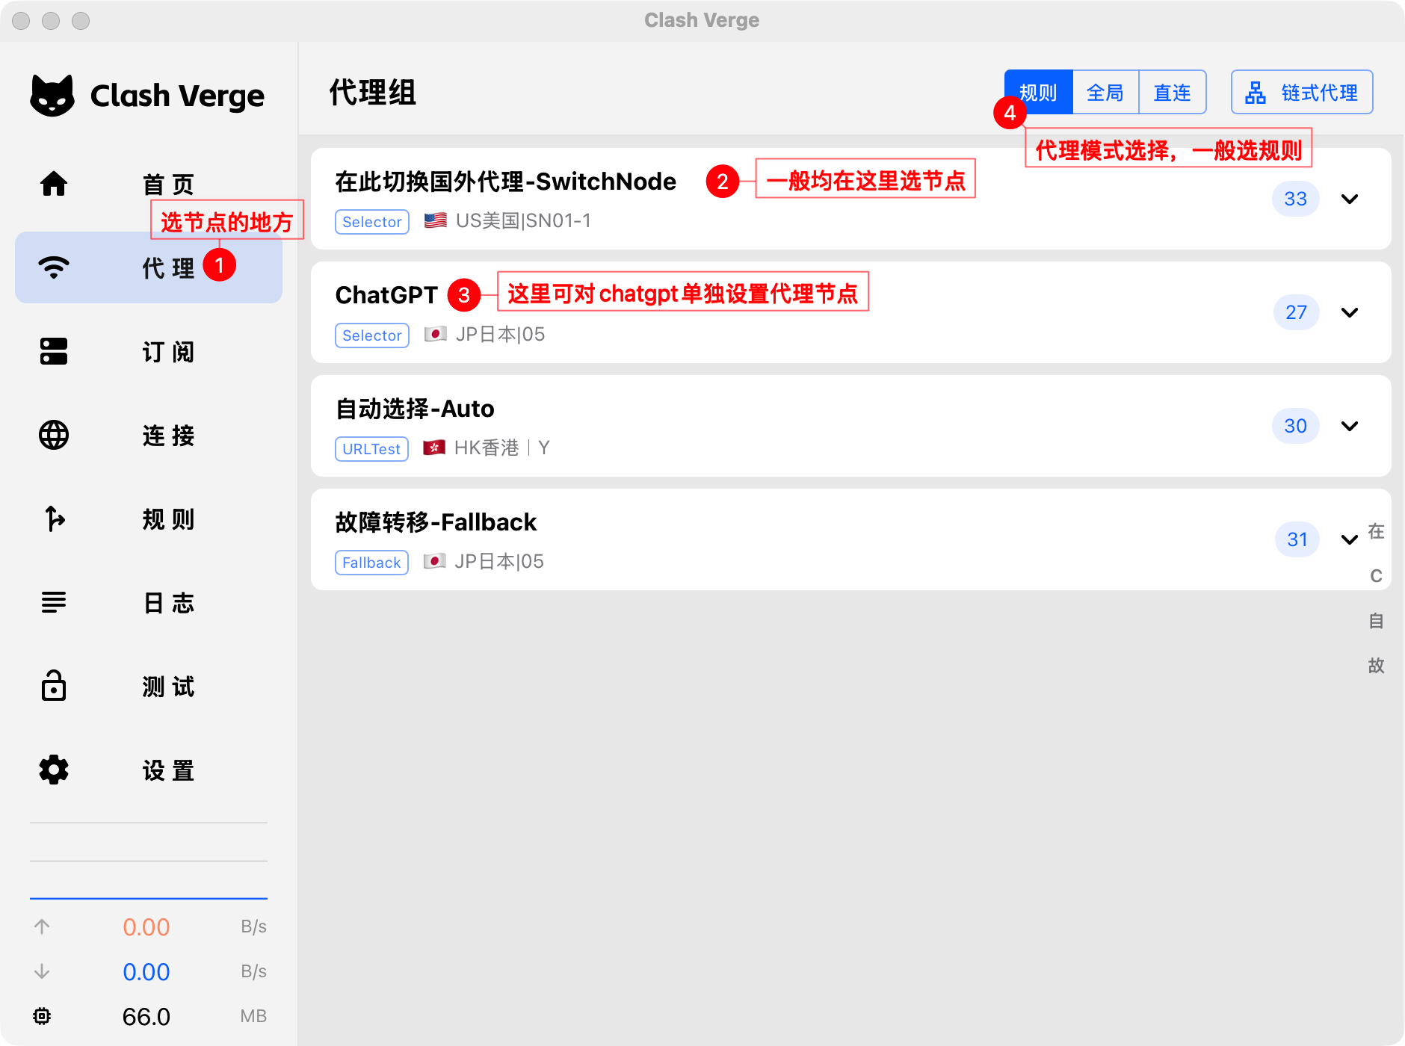Switch to 直连 direct mode
This screenshot has width=1405, height=1046.
1173,92
